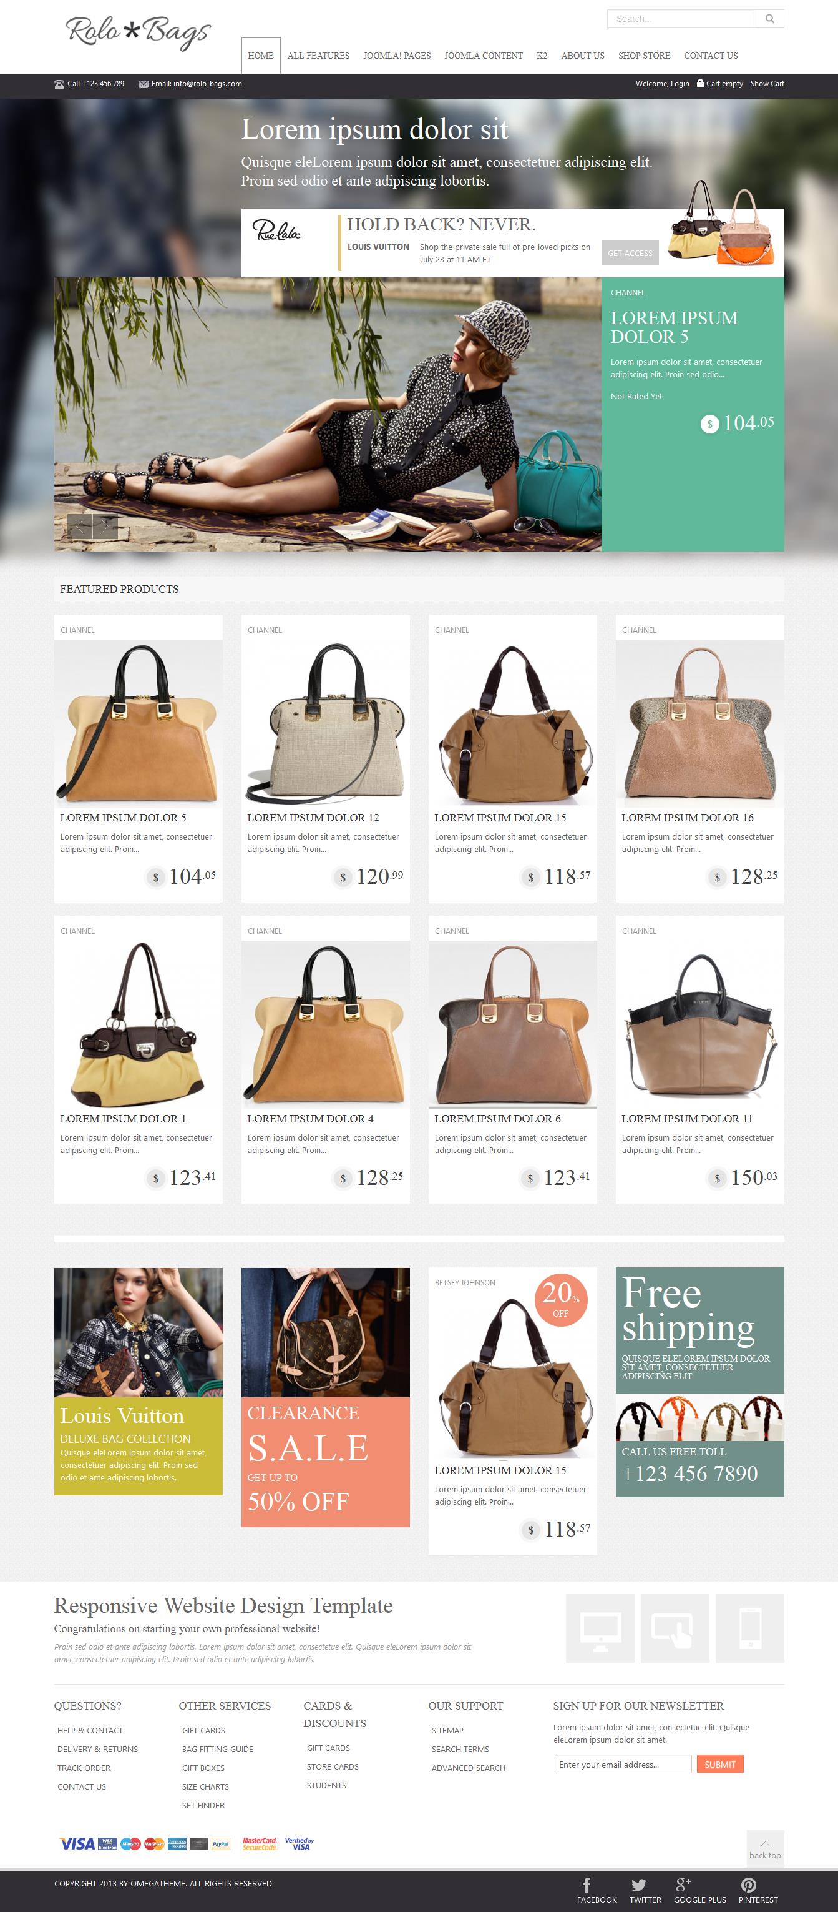Image resolution: width=838 pixels, height=1912 pixels.
Task: Open the All Features menu
Action: click(318, 56)
